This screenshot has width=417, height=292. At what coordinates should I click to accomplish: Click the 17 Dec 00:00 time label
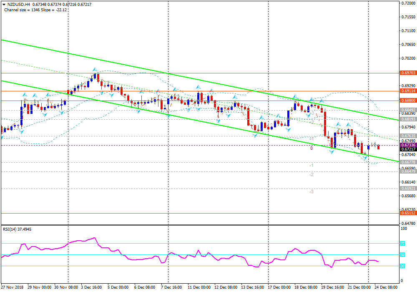pos(279,287)
